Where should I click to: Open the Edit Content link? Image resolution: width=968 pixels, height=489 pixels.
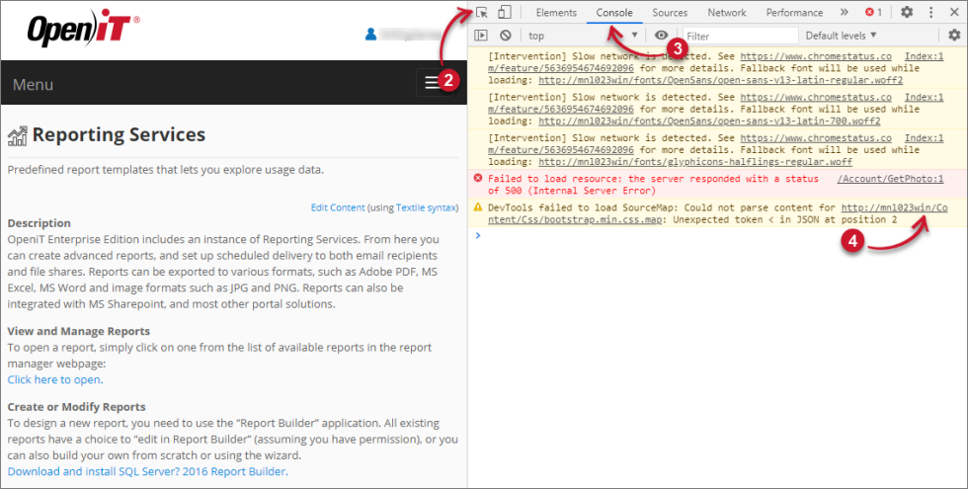pyautogui.click(x=338, y=207)
